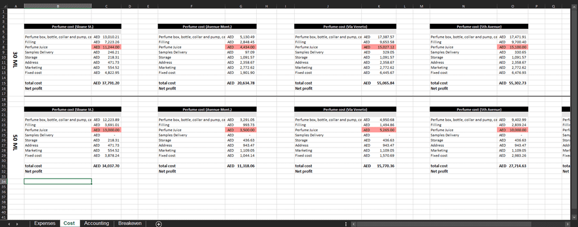
Task: Click the selected cell B34
Action: click(58, 181)
